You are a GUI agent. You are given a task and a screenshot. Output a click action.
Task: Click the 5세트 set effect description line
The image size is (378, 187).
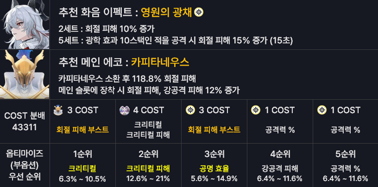(x=175, y=41)
